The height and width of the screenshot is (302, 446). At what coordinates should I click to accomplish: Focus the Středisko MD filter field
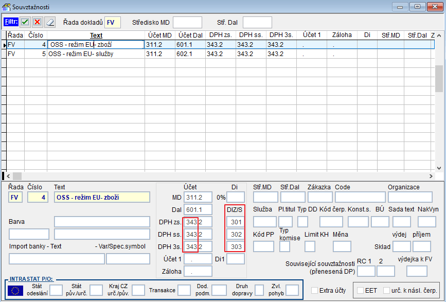coord(187,23)
